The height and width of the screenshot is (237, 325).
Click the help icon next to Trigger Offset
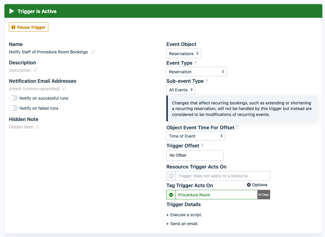pos(202,146)
